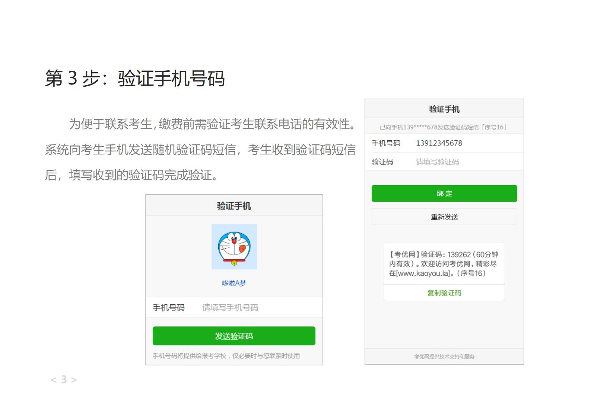The width and height of the screenshot is (591, 416).
Task: Click the SMS message with code 139262
Action: 443,264
